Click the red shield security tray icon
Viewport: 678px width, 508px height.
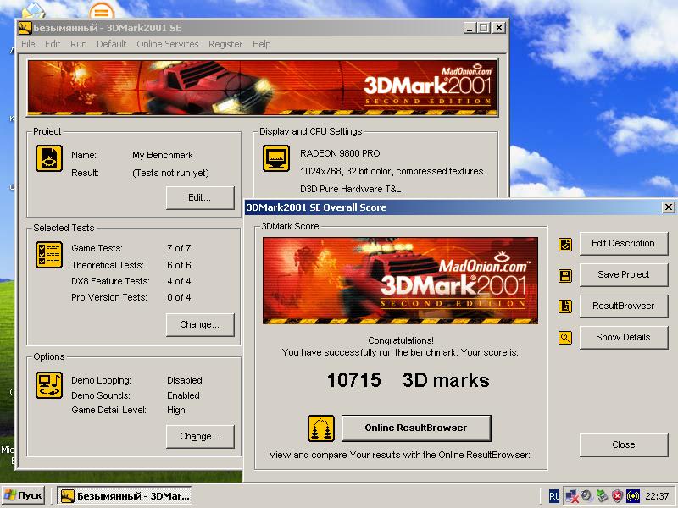(x=618, y=496)
